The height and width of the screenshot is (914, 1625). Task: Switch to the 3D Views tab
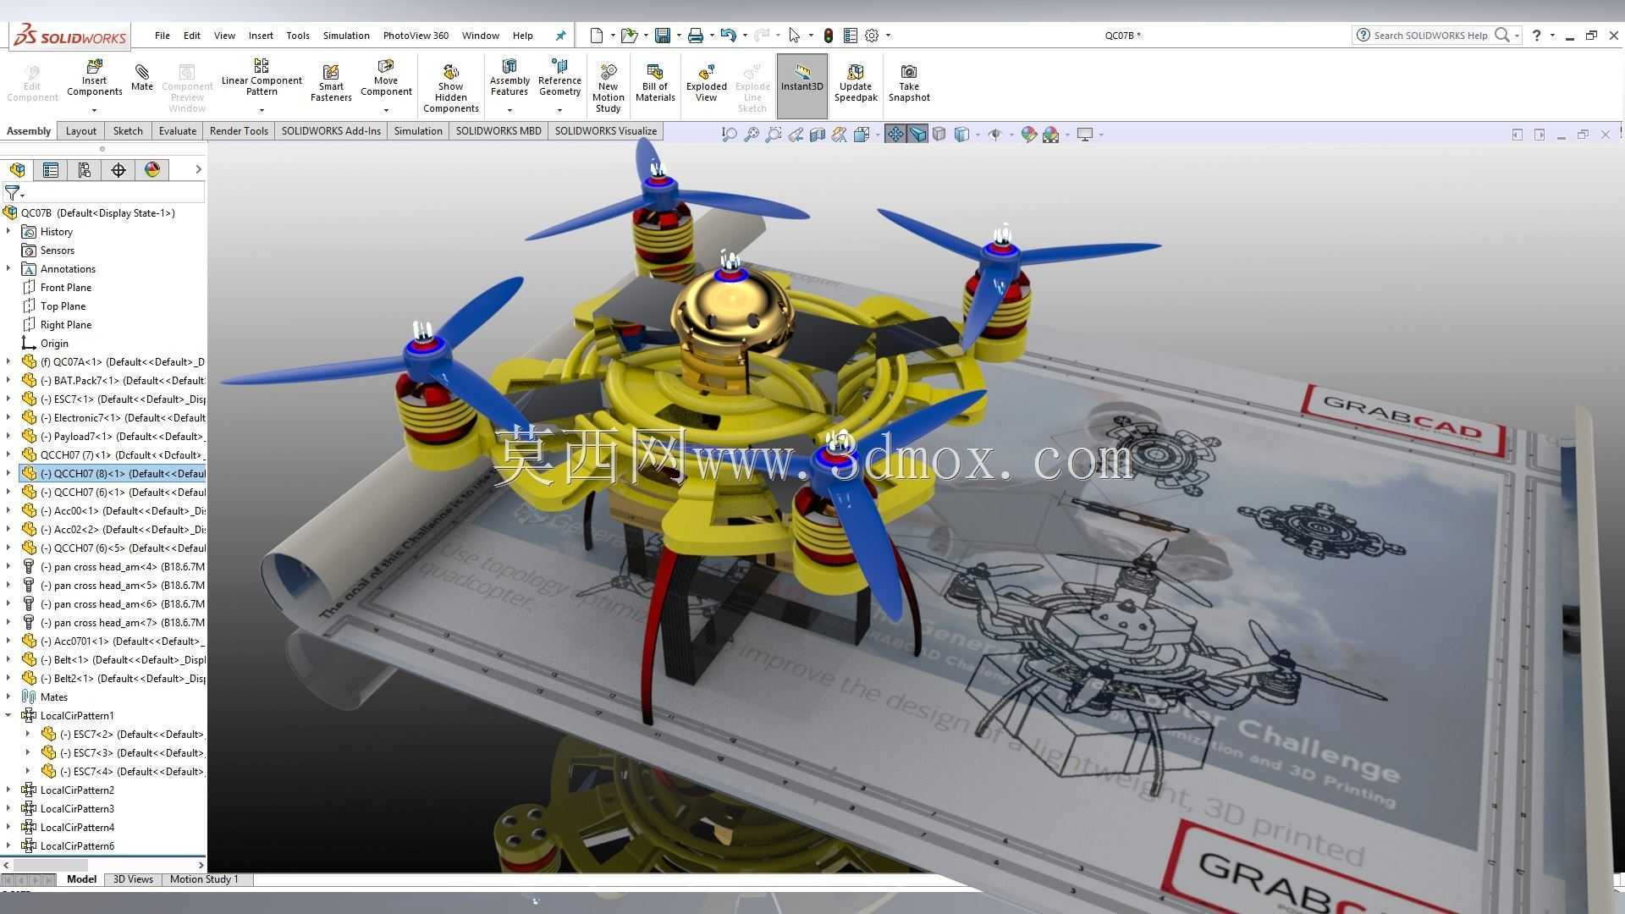click(133, 879)
